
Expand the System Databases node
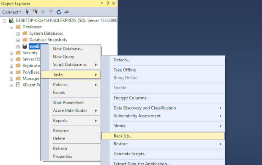tap(18, 34)
